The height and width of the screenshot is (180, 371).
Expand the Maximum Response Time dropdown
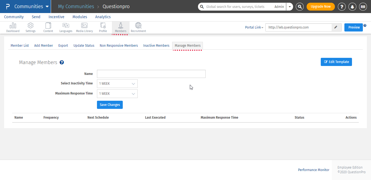(x=117, y=93)
